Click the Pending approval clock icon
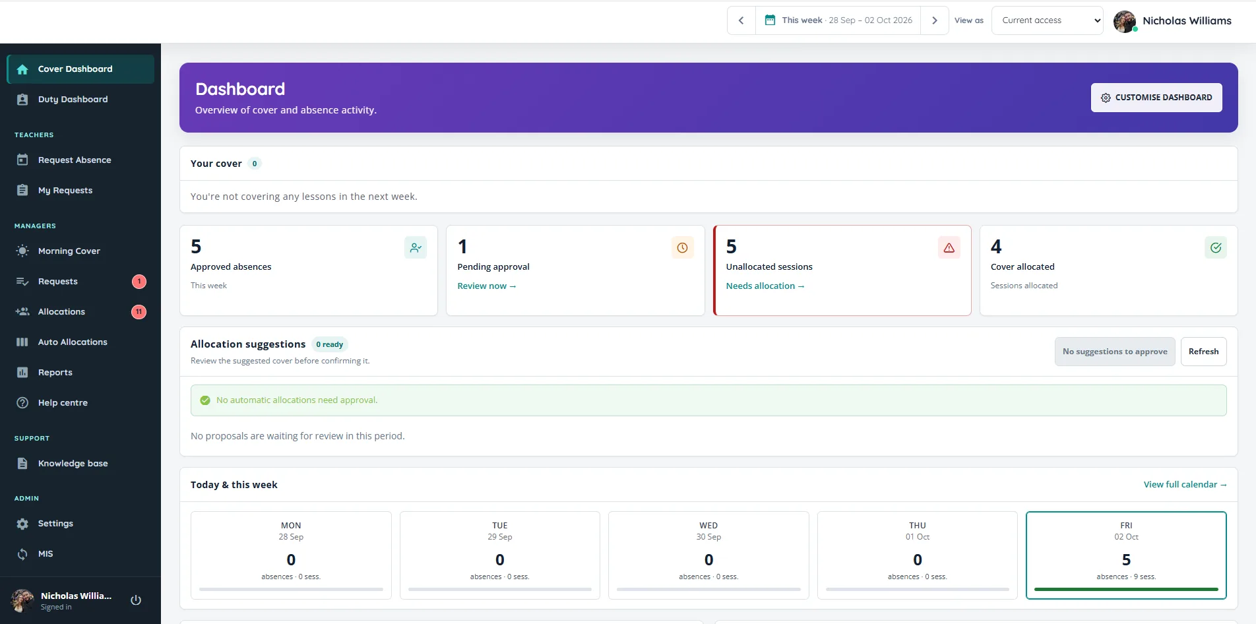 tap(683, 247)
